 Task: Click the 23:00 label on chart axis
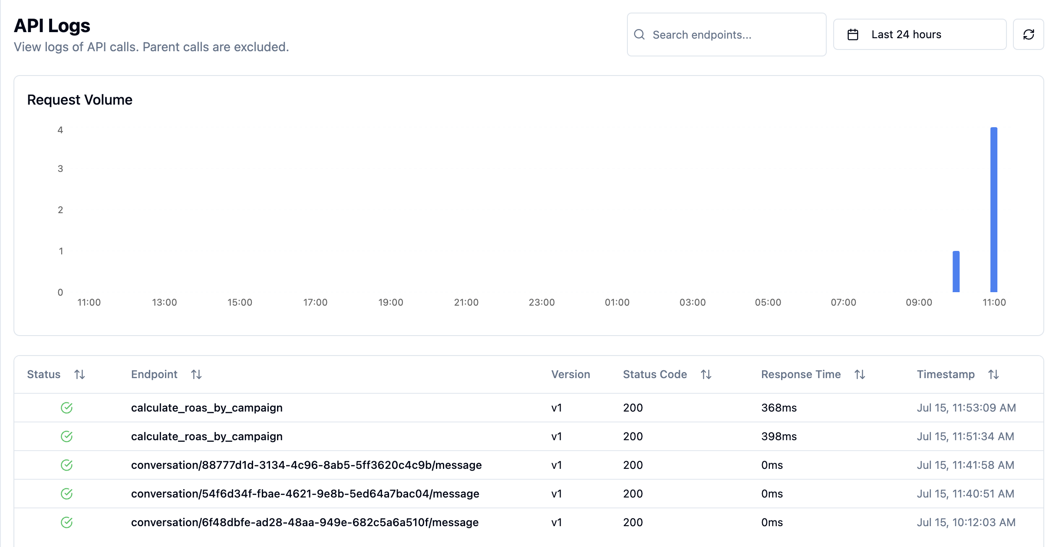[x=541, y=302]
